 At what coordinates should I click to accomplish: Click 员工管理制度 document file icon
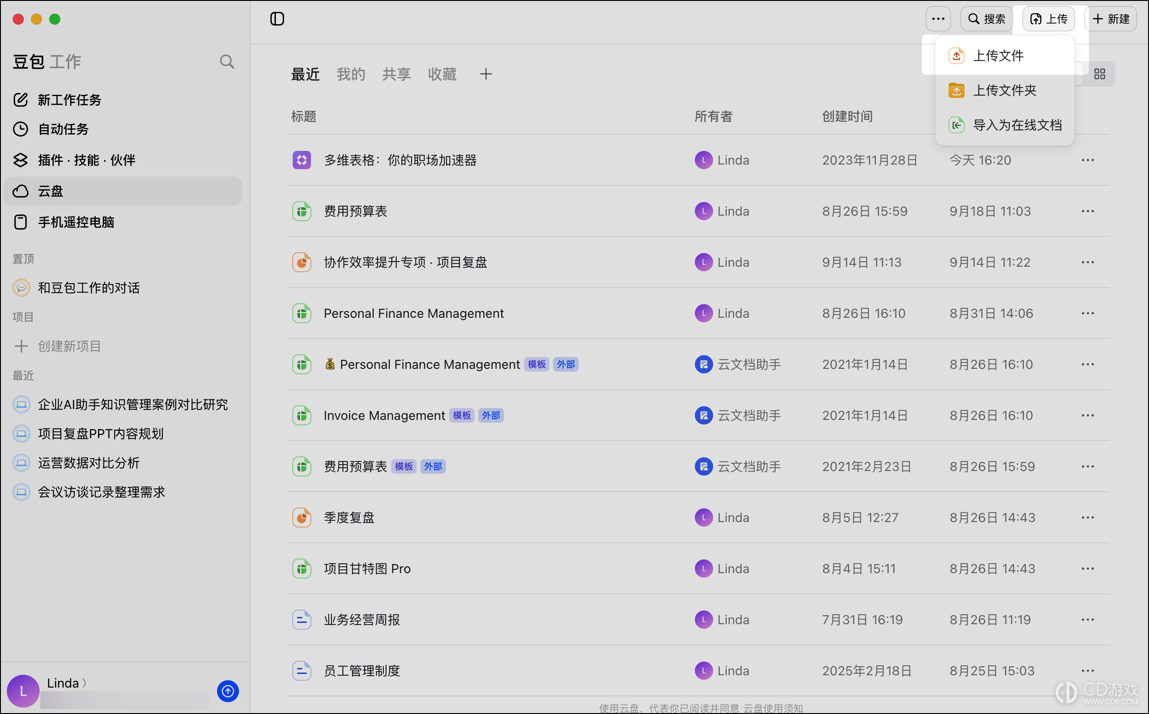(x=302, y=671)
